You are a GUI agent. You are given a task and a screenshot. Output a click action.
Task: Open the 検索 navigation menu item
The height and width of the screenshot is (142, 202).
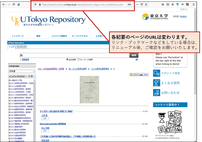[38, 36]
